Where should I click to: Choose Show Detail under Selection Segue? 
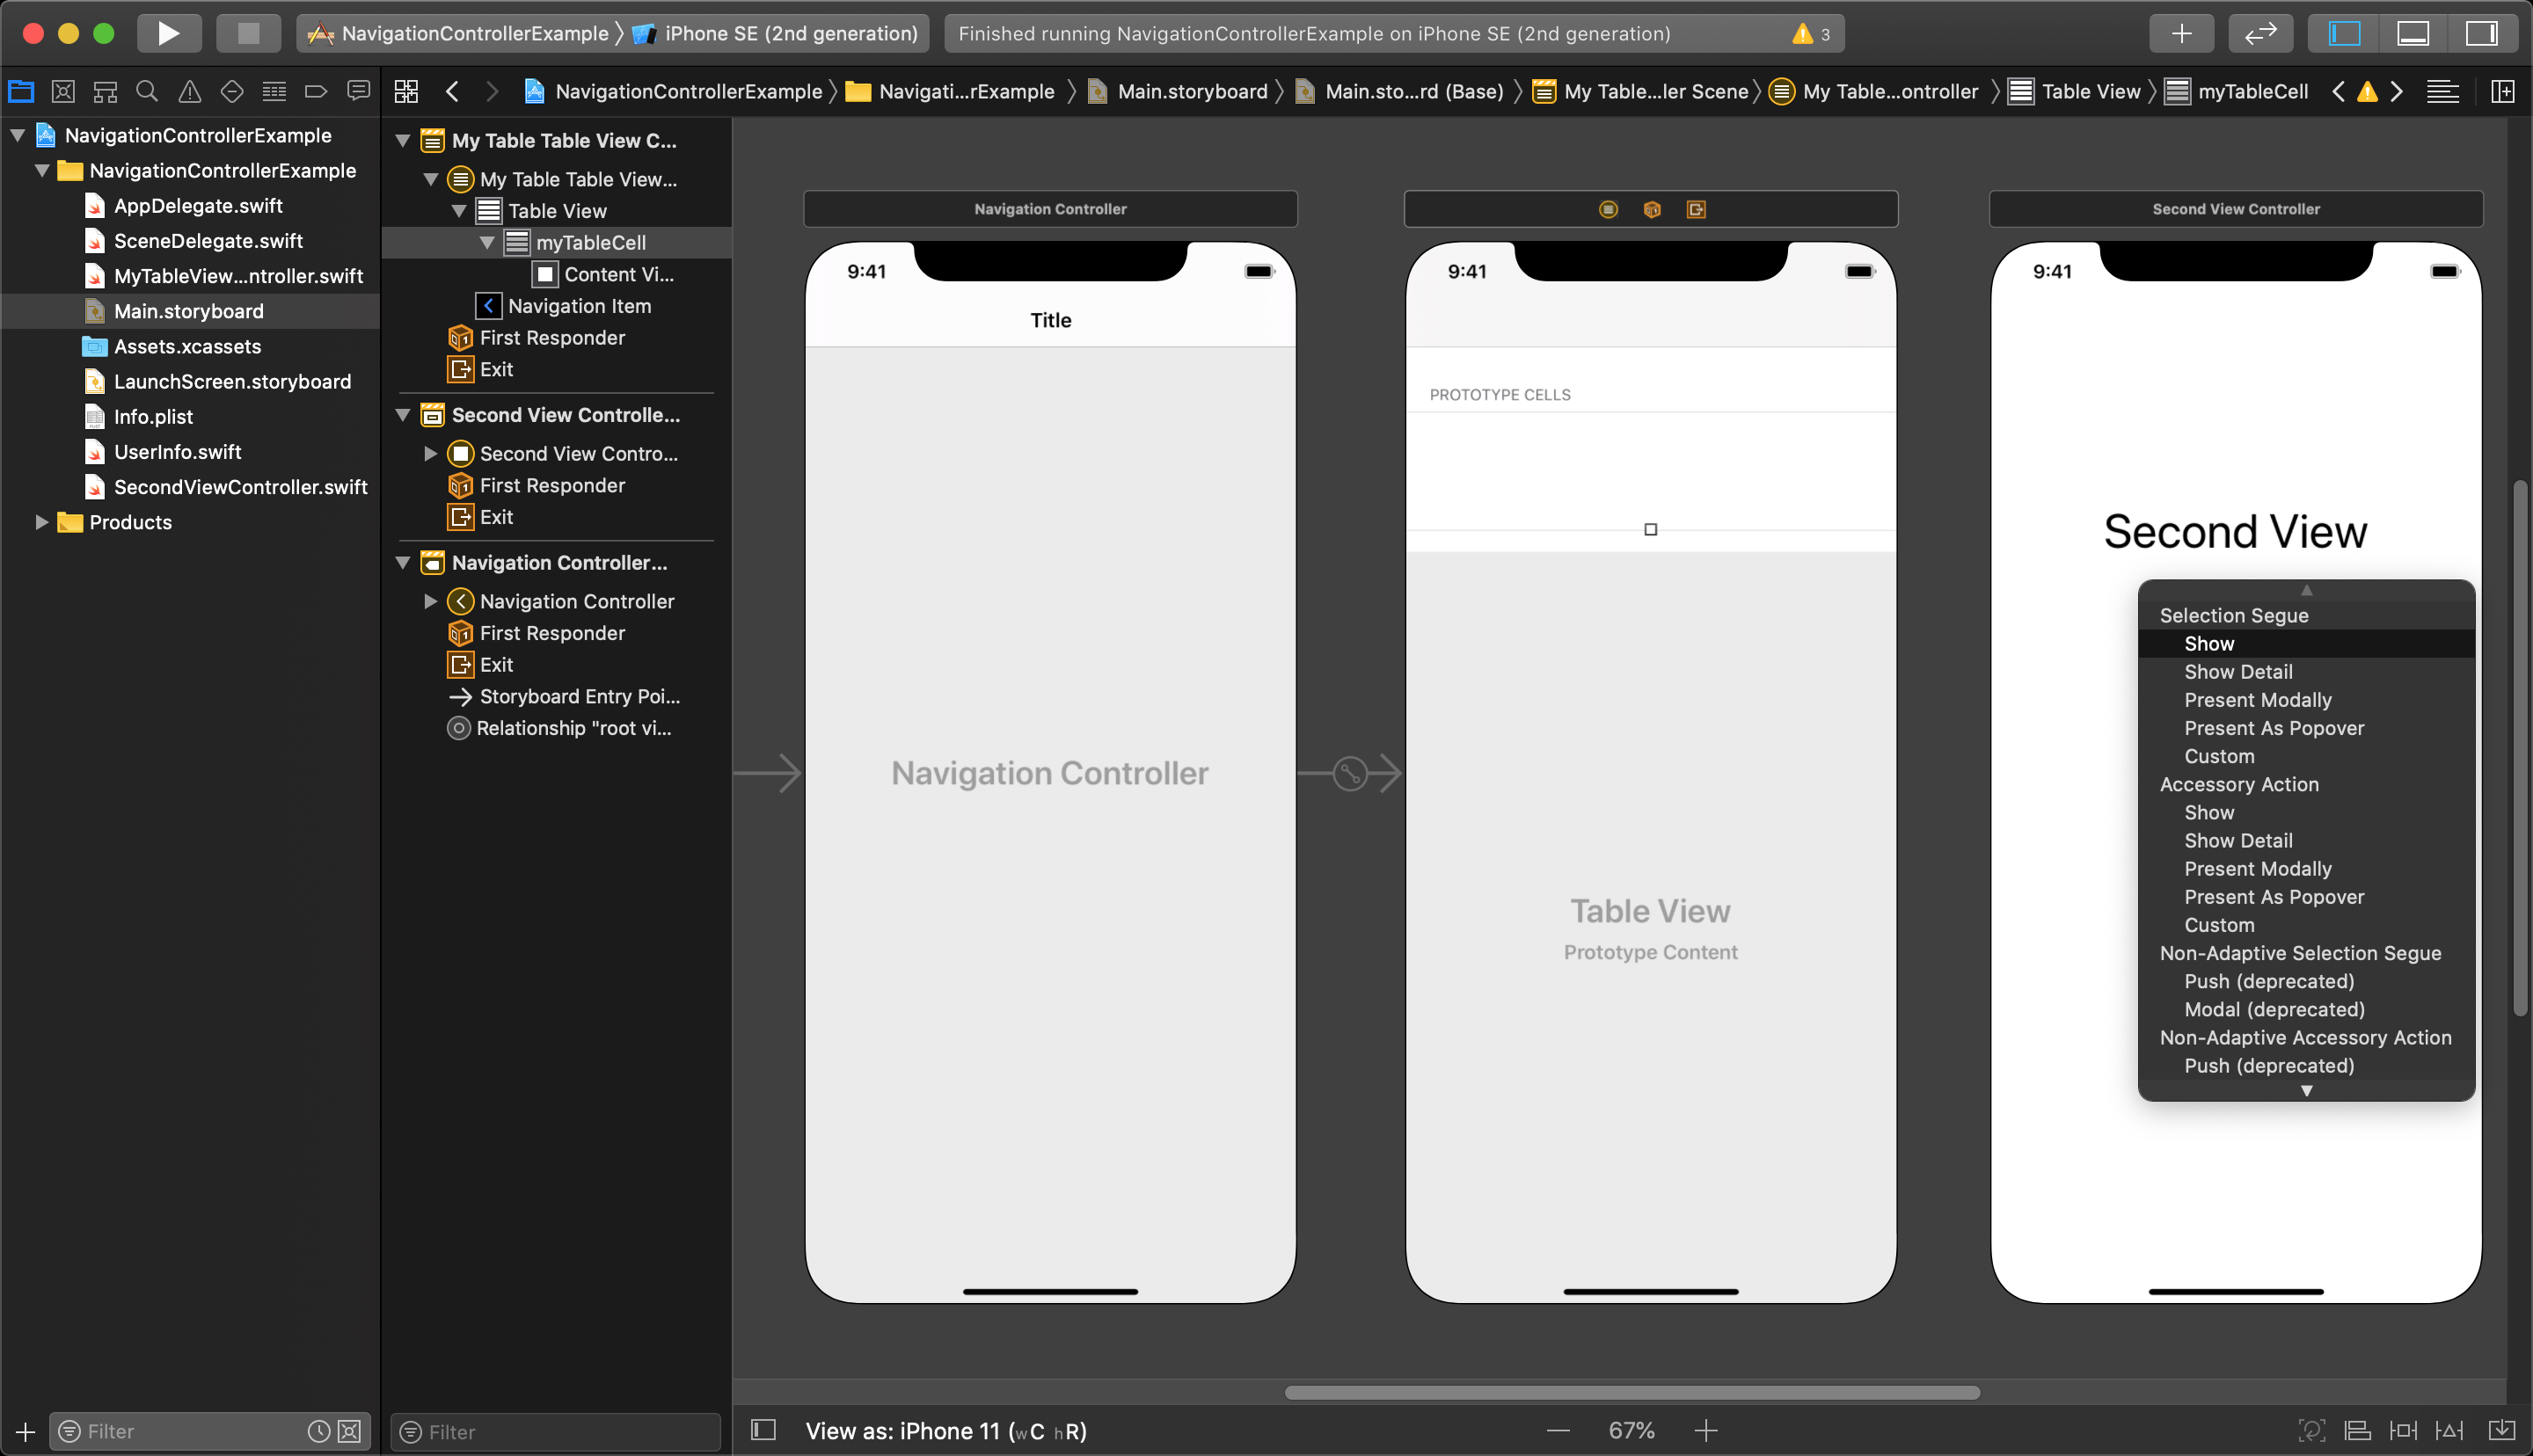2306,672
